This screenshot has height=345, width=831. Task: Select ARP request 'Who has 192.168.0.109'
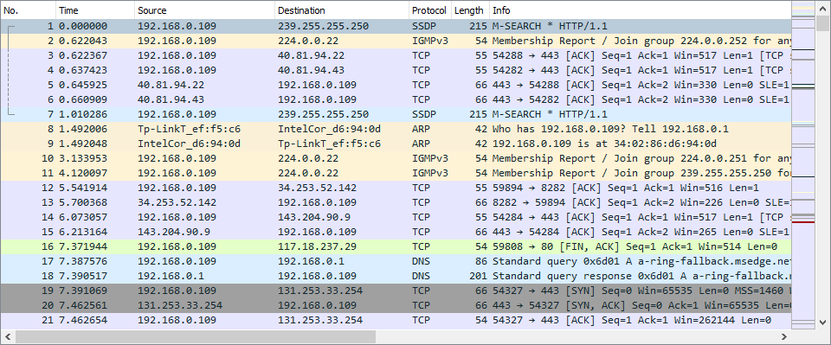[396, 129]
